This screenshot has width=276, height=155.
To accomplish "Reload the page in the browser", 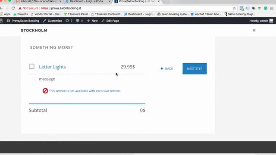I will (x=13, y=8).
